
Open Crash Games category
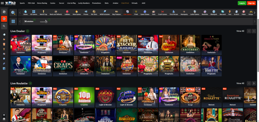pos(162,13)
